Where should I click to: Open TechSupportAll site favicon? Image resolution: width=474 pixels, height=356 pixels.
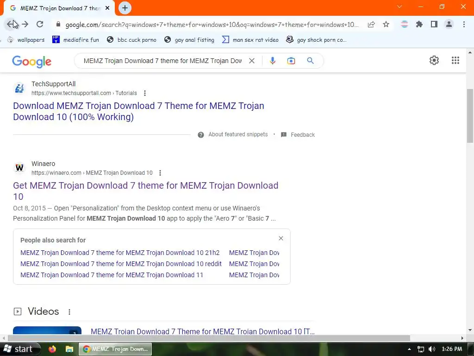point(19,88)
